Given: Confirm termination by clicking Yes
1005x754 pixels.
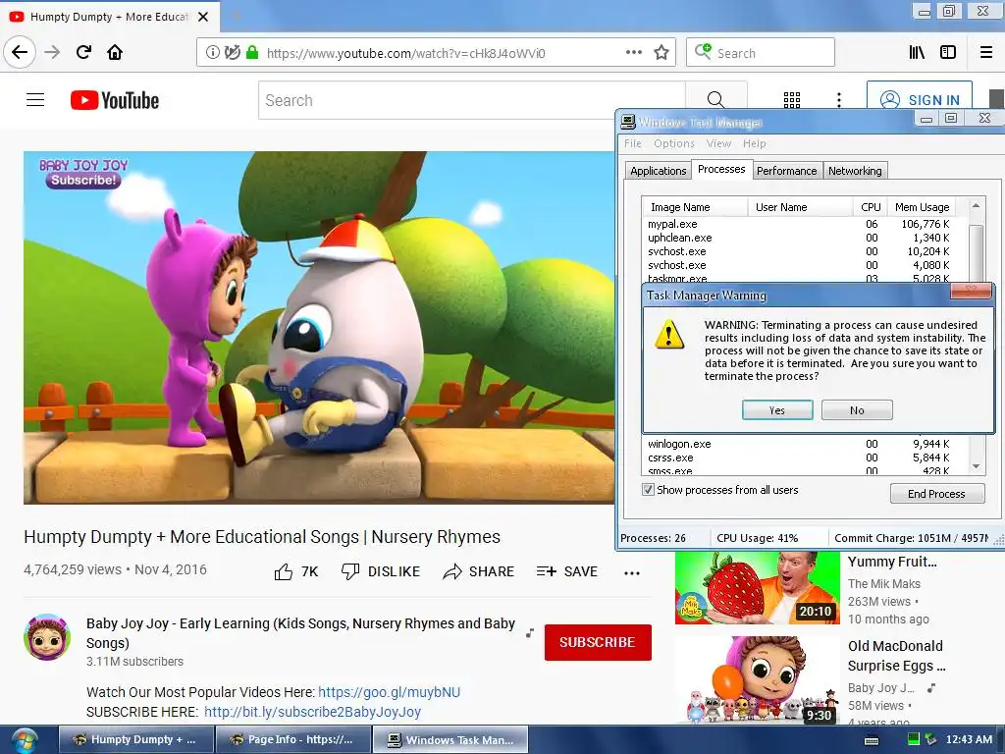Looking at the screenshot, I should (777, 410).
